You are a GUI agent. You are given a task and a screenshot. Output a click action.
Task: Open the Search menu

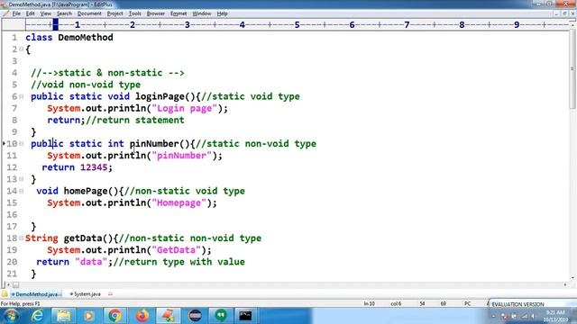point(64,13)
